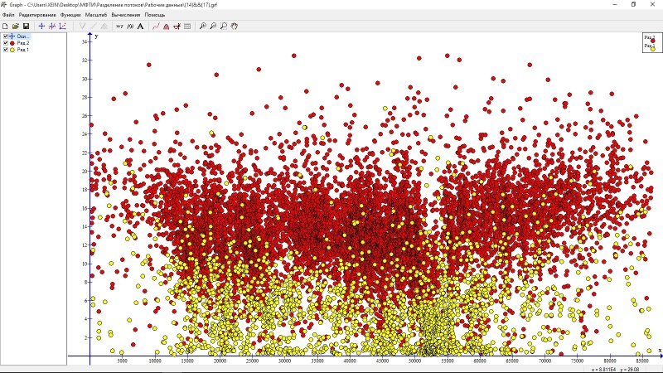Viewport: 663px width, 373px height.
Task: Save the graph with floppy icon
Action: click(x=26, y=27)
